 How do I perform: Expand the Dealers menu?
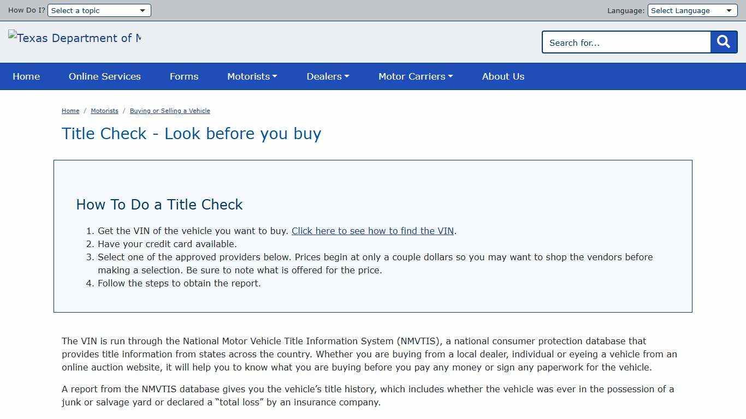(327, 76)
